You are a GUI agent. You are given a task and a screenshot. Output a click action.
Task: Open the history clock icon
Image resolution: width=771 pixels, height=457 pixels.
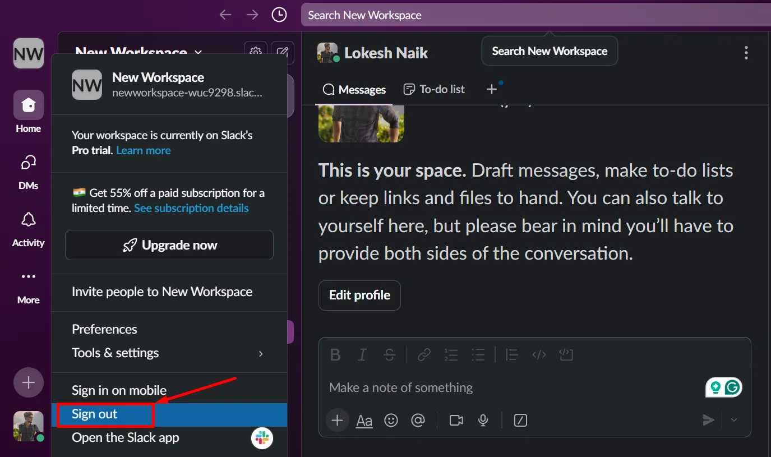coord(279,15)
